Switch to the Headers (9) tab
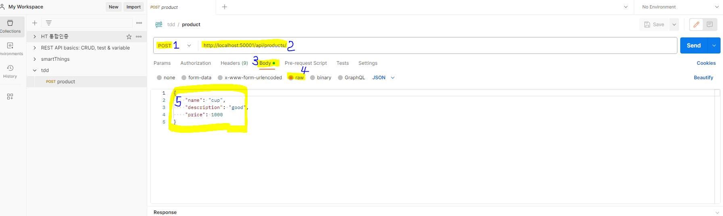The width and height of the screenshot is (723, 216). (234, 63)
